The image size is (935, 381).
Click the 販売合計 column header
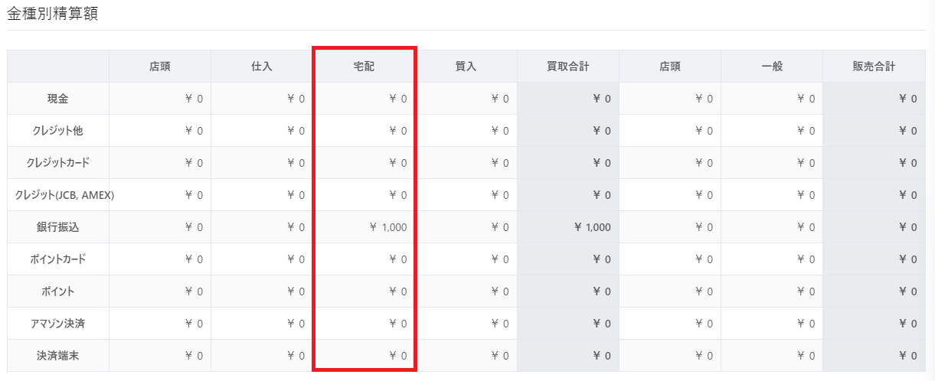pyautogui.click(x=874, y=67)
